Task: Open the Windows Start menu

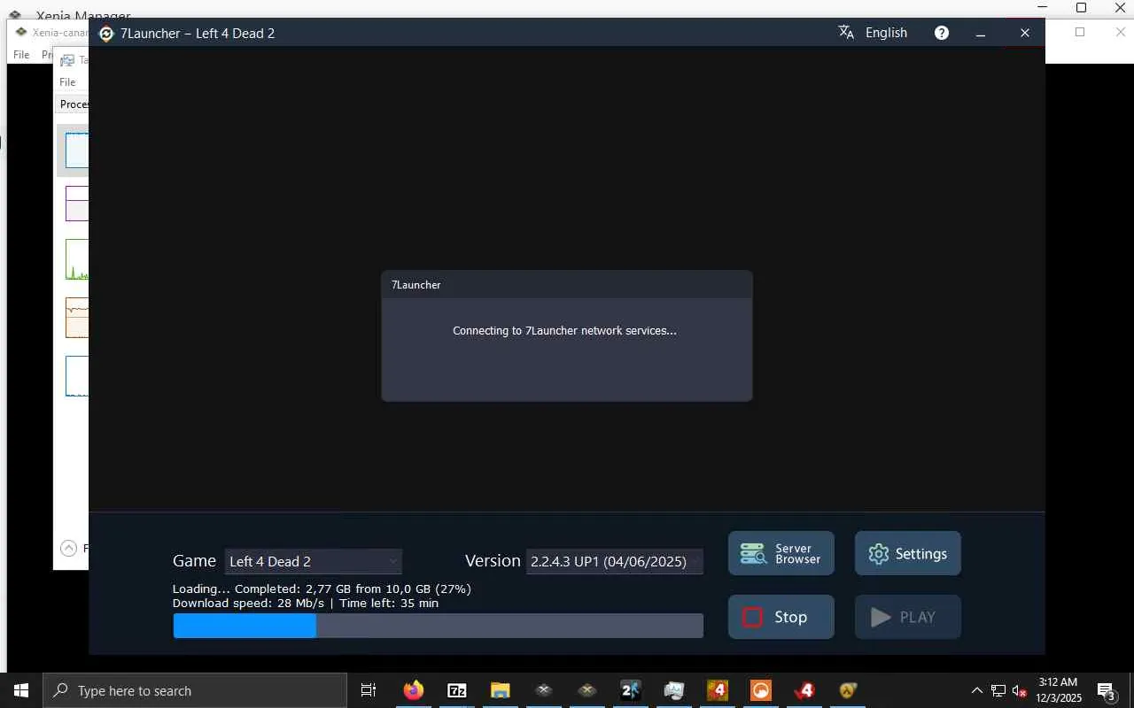Action: pos(21,690)
